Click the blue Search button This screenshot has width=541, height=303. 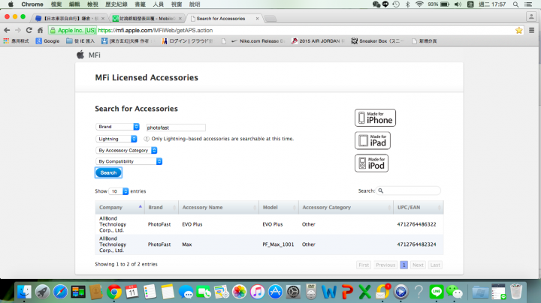pos(108,172)
